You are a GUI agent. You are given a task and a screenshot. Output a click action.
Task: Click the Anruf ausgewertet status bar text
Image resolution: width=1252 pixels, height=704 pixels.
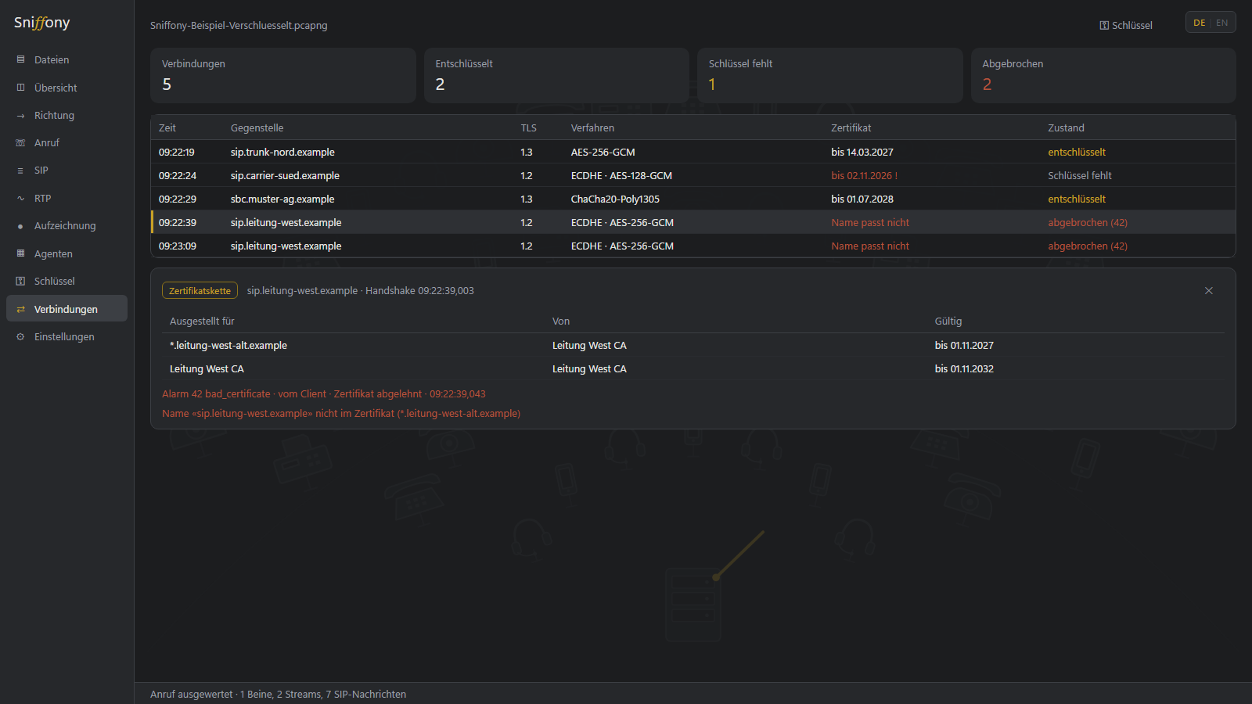click(x=278, y=695)
